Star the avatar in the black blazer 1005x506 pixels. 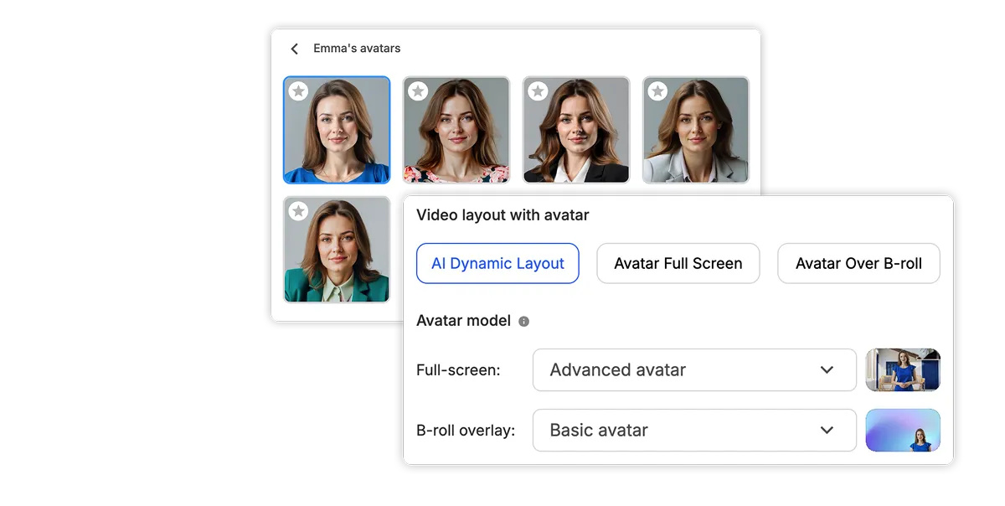click(x=538, y=91)
